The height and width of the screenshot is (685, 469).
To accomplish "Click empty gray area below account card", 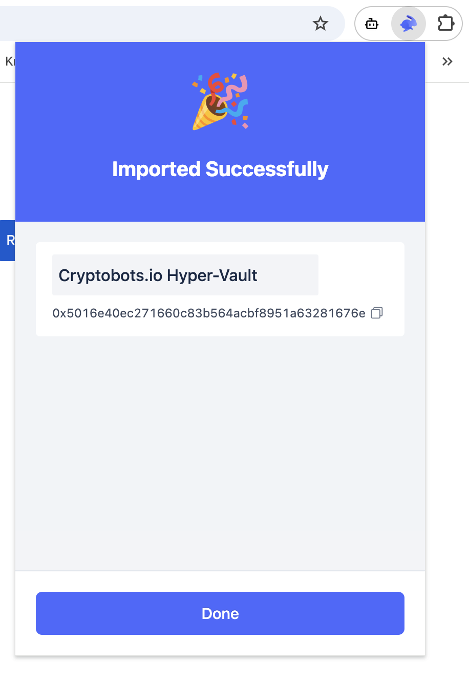I will 220,453.
